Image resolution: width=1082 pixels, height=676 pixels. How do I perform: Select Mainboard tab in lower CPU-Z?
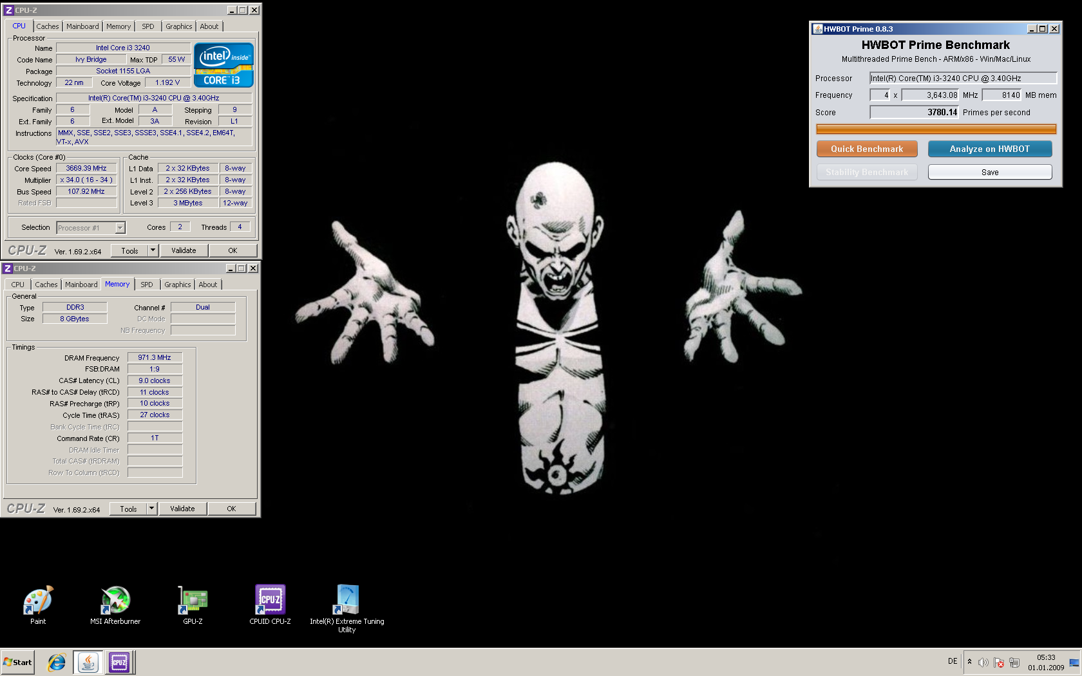(81, 285)
